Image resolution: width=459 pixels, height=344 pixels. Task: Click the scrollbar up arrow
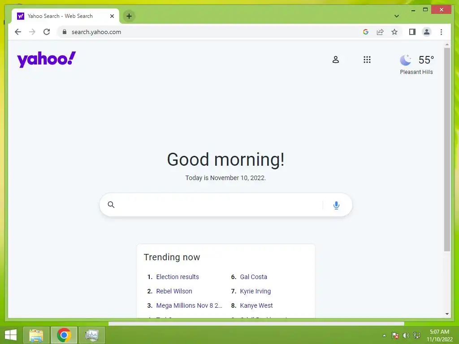(447, 44)
